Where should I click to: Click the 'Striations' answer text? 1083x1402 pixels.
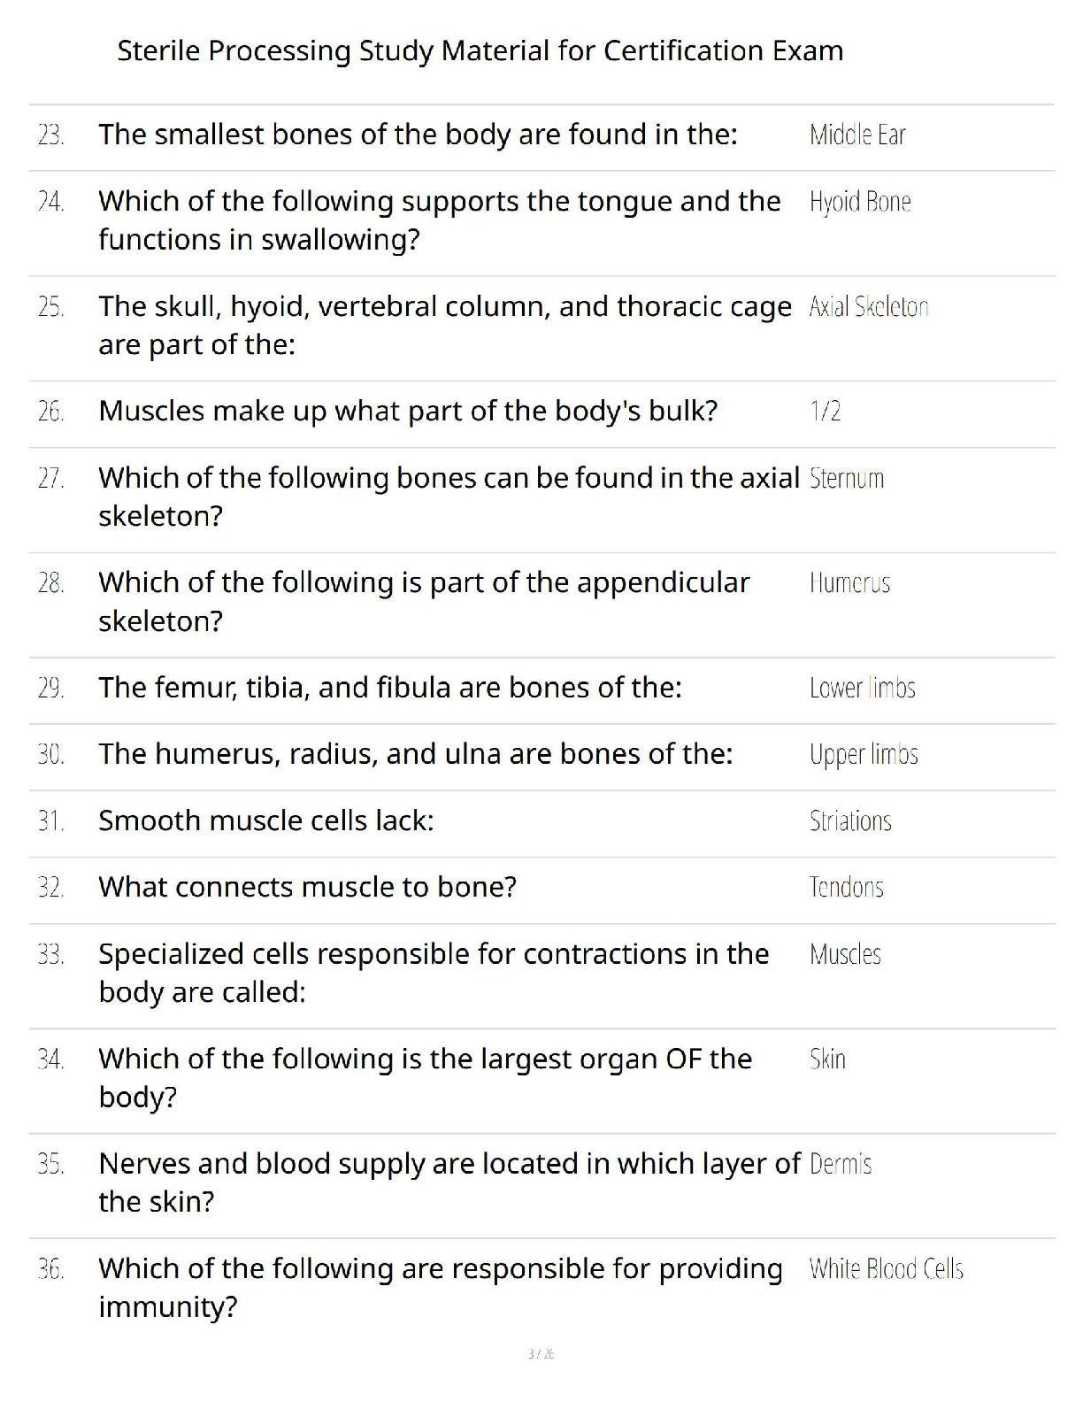[850, 820]
